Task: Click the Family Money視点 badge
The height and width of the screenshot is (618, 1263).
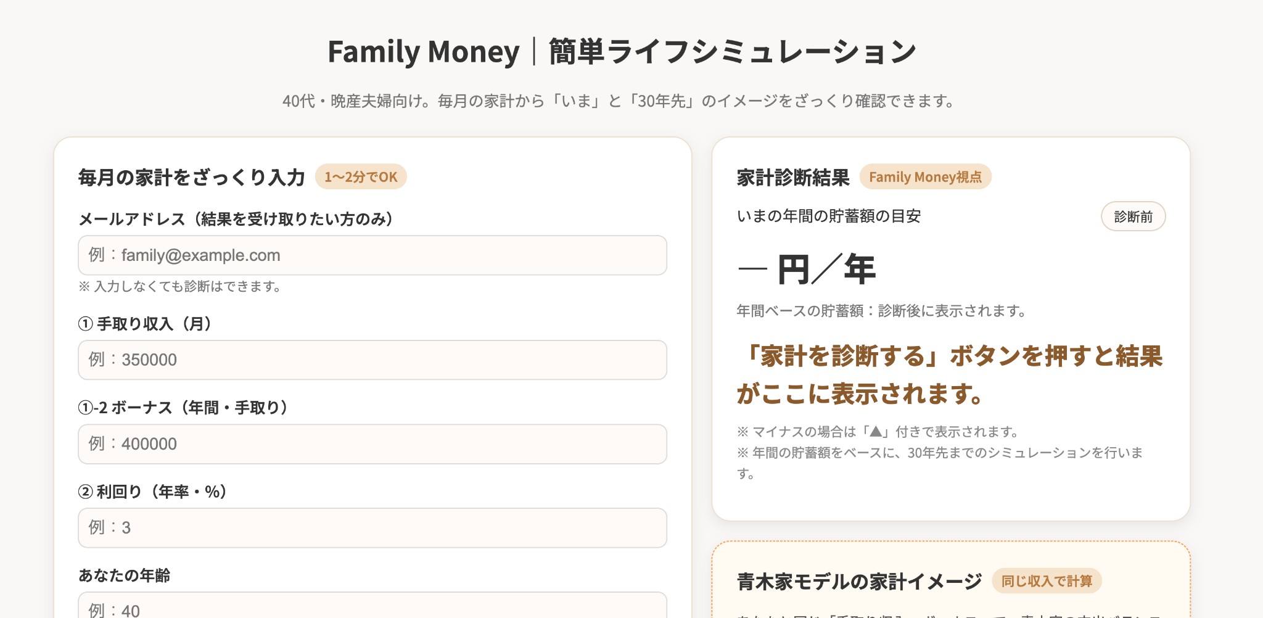Action: click(x=925, y=177)
